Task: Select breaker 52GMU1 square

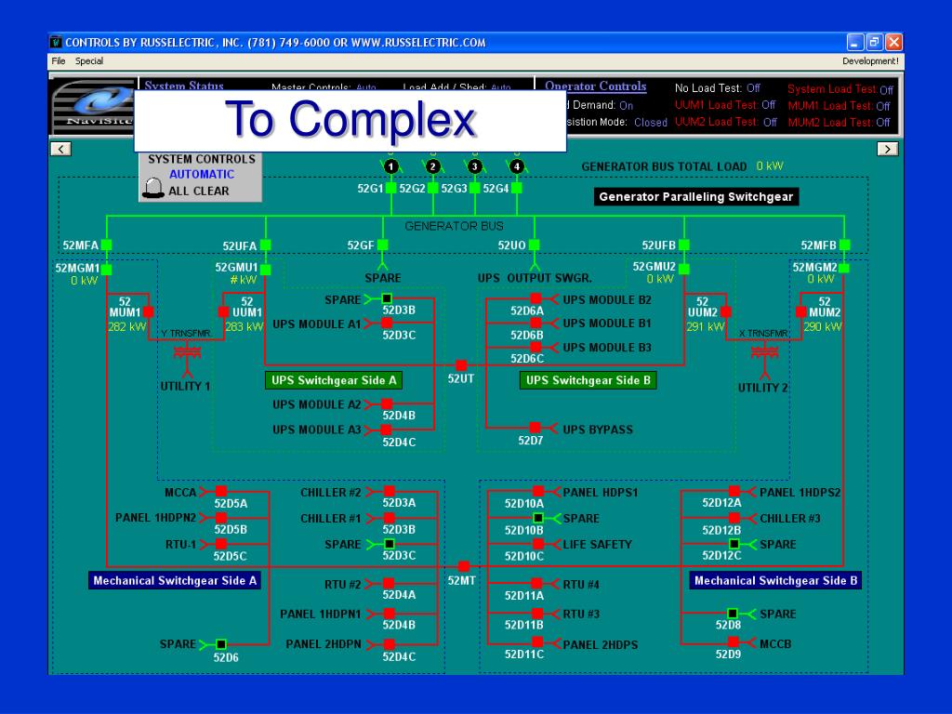Action: pos(265,270)
